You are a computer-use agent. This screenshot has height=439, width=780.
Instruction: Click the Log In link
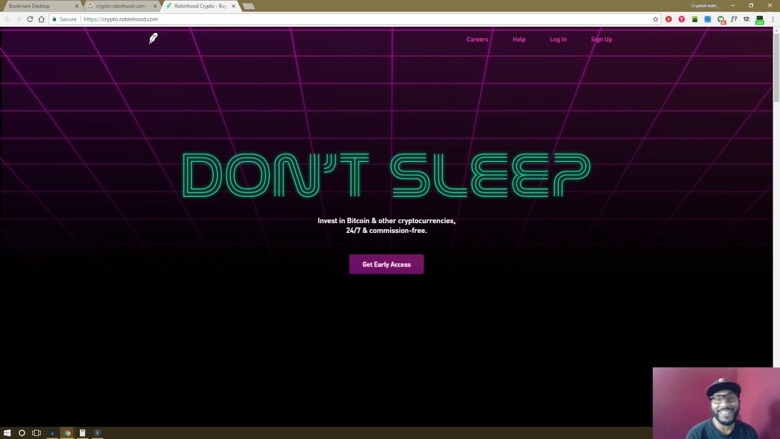coord(558,40)
